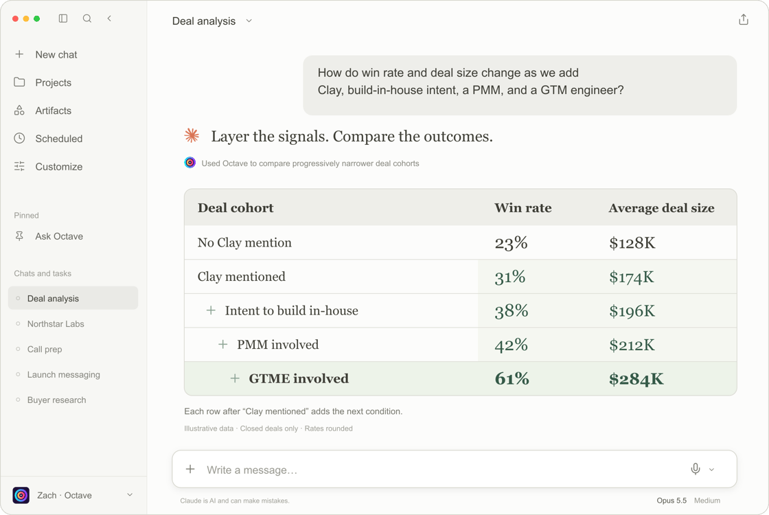Click the orange Claude starburst icon
This screenshot has height=515, width=769.
click(192, 135)
